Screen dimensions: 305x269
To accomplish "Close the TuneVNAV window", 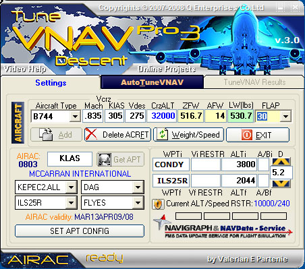I will pyautogui.click(x=295, y=7).
